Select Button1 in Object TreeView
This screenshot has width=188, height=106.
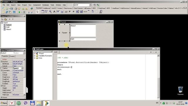click(9, 25)
